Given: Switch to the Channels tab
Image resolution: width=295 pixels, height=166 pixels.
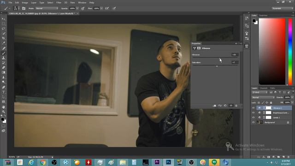Looking at the screenshot, I should [263, 88].
